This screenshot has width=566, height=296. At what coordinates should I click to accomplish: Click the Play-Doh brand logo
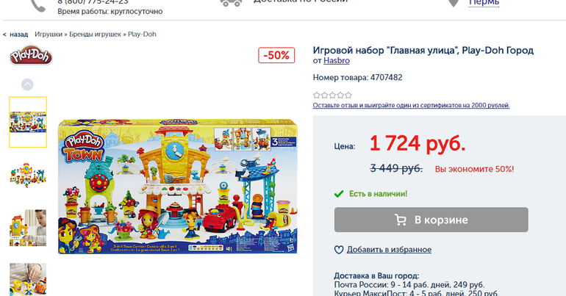(x=31, y=55)
